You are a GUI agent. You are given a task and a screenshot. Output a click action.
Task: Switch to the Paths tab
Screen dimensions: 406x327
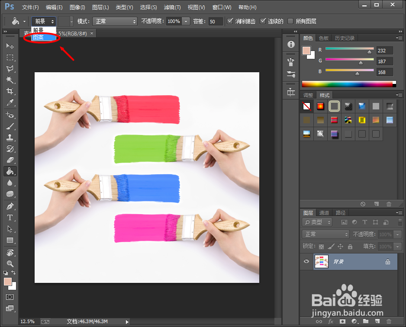(x=341, y=213)
